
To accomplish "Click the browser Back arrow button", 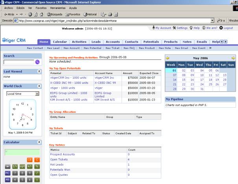I will click(x=9, y=14).
